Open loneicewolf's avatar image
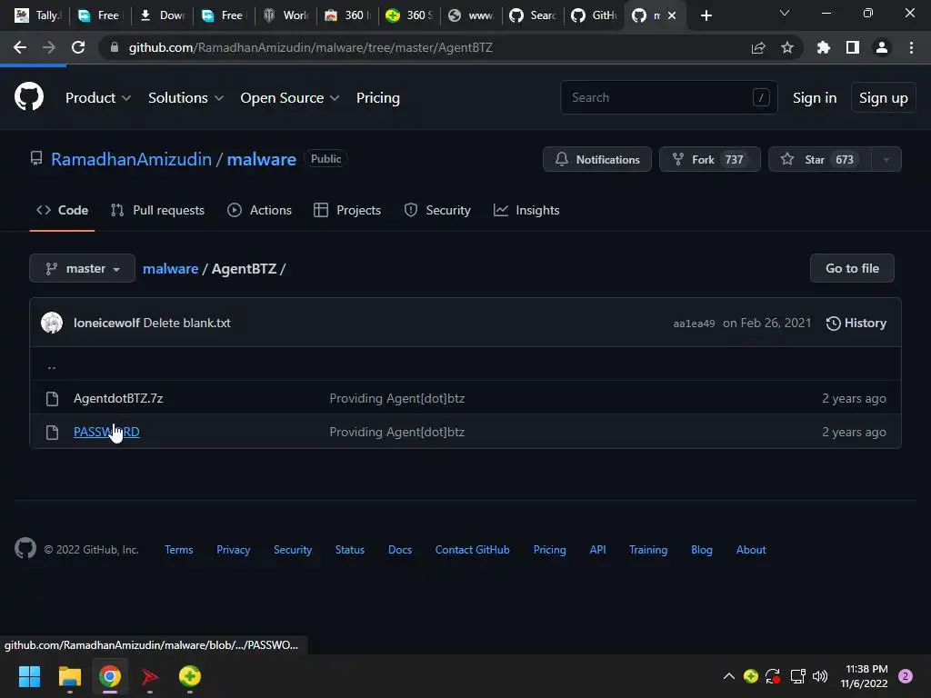This screenshot has width=931, height=698. coord(52,323)
